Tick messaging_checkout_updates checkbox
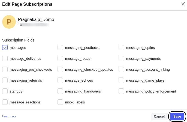187x122 pixels. coord(60,69)
